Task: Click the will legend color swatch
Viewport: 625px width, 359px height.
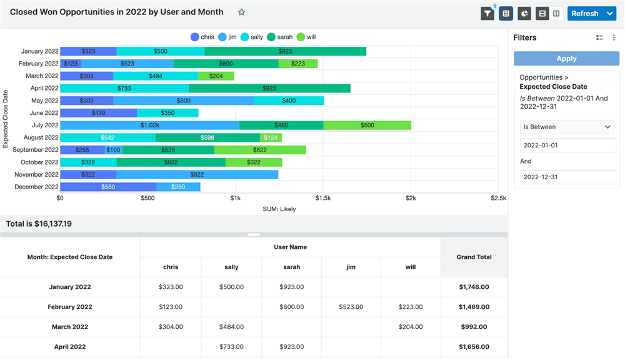Action: (x=301, y=37)
